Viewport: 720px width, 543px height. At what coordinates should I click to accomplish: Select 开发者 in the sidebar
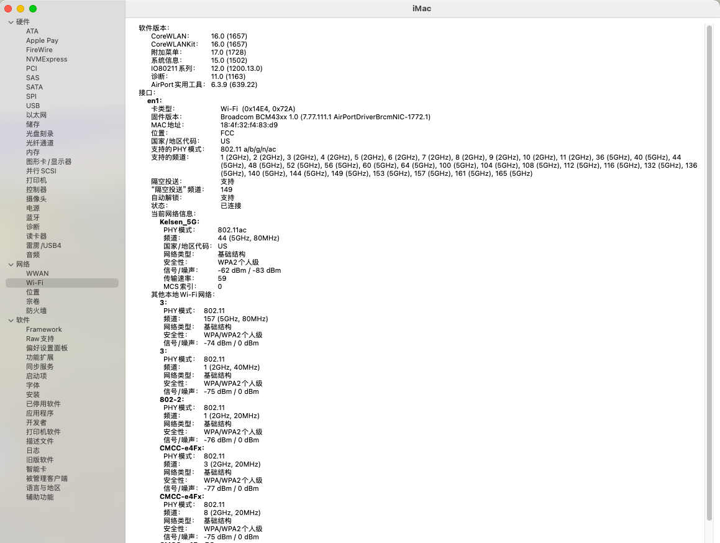36,422
